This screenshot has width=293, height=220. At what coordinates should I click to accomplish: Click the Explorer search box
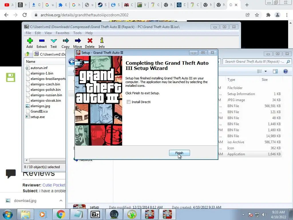click(x=257, y=62)
